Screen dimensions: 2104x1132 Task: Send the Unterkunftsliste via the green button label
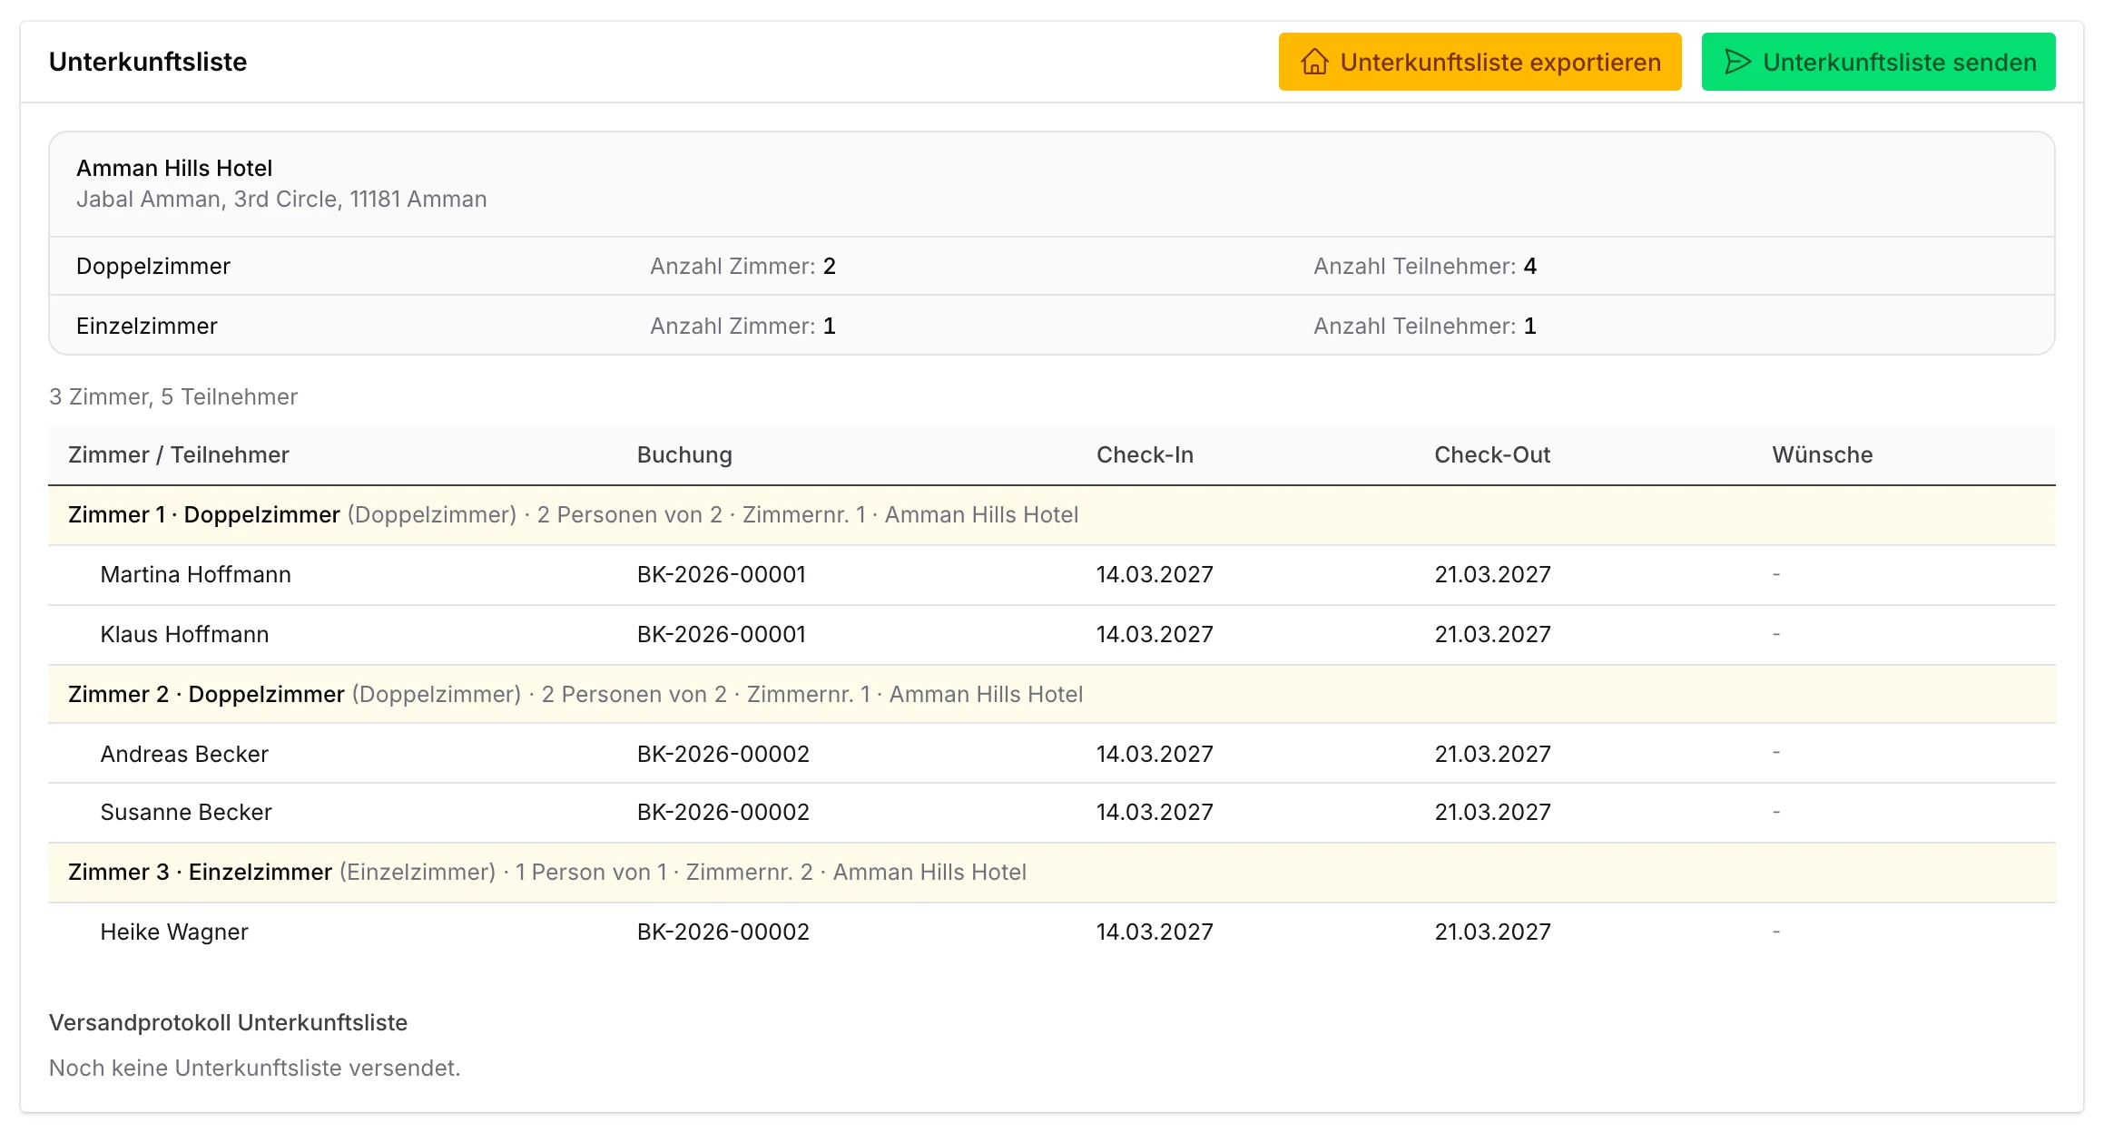tap(1900, 62)
